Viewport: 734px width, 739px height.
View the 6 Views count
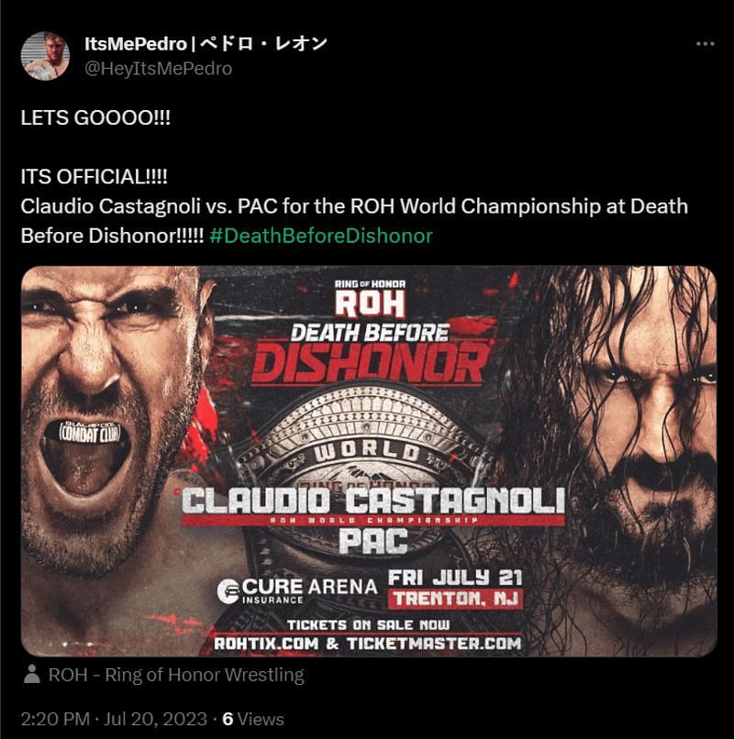(253, 719)
